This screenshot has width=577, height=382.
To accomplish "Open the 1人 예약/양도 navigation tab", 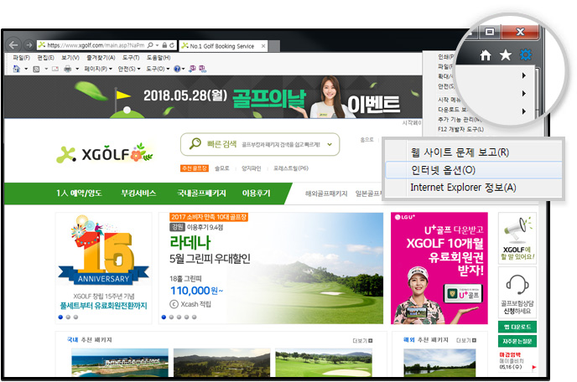I will pyautogui.click(x=80, y=194).
